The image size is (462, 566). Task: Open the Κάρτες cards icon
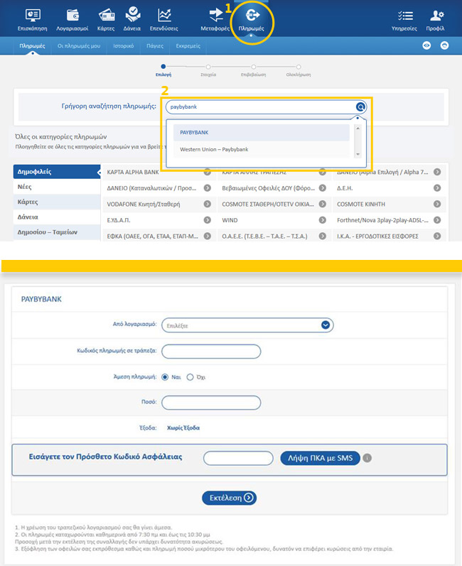pyautogui.click(x=107, y=15)
